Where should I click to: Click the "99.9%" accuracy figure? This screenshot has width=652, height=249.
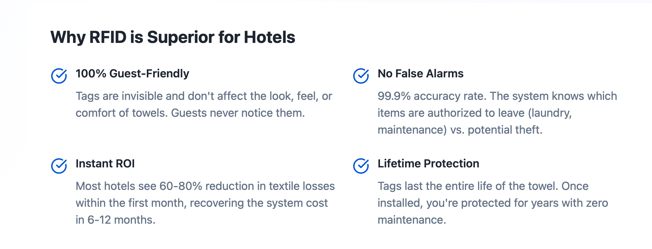point(394,96)
